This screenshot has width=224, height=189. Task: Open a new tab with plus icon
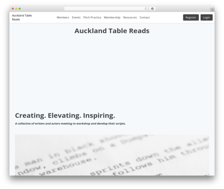[x=212, y=10]
